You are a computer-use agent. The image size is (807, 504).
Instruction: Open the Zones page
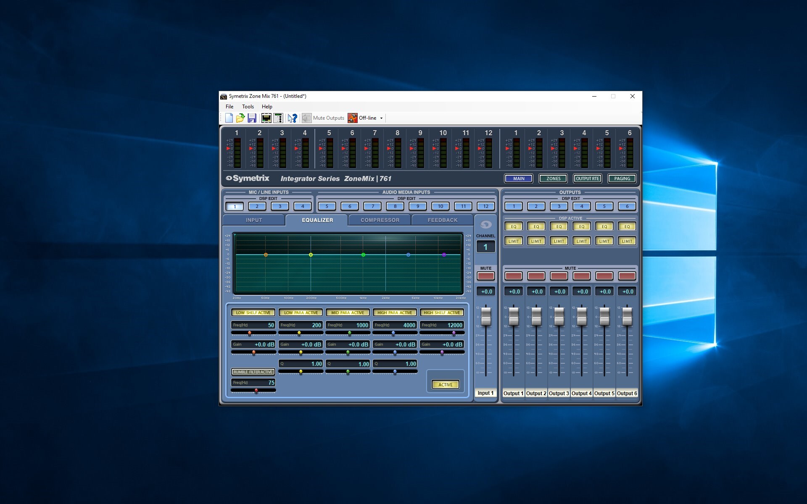(x=553, y=178)
